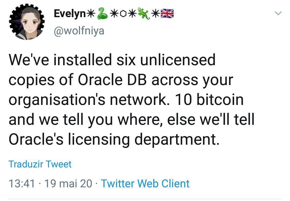
Task: Click the green snake emoji in the name
Action: (x=102, y=13)
